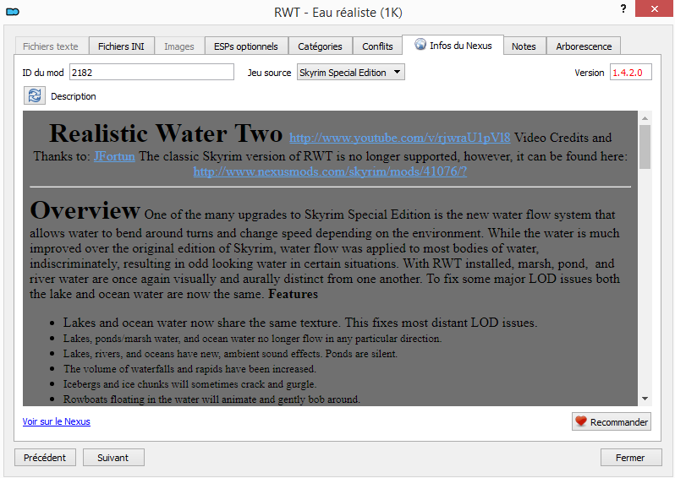This screenshot has height=478, width=675.
Task: Open the classic Skyrim nexusmods link
Action: 330,171
